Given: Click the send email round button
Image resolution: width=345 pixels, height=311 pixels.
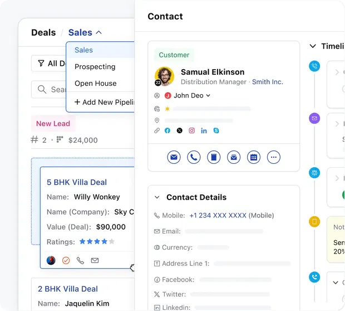Looking at the screenshot, I should tap(174, 157).
